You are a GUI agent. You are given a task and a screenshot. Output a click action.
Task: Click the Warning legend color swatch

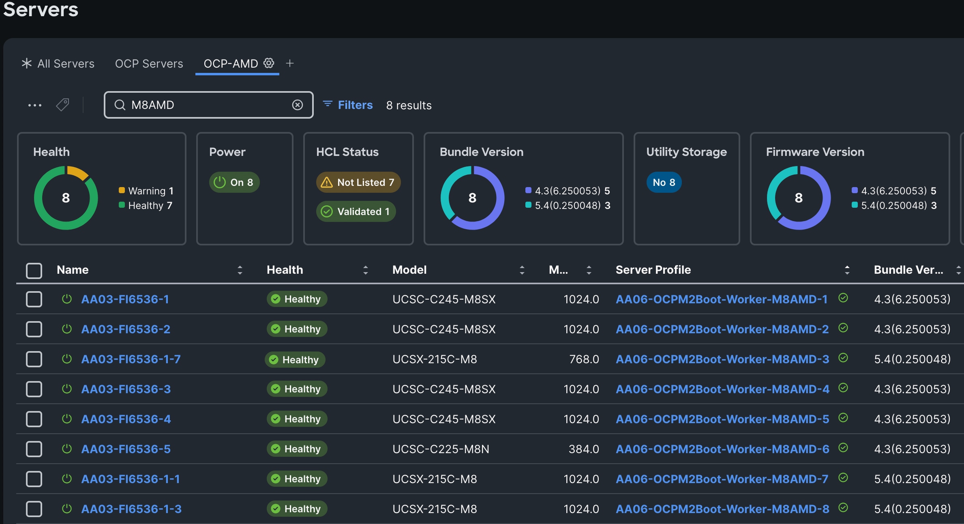[122, 190]
